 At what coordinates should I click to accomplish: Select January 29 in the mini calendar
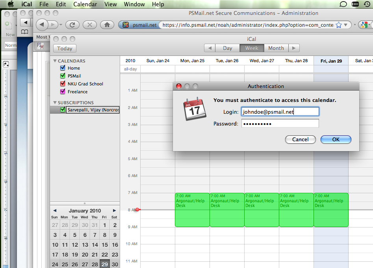click(105, 264)
